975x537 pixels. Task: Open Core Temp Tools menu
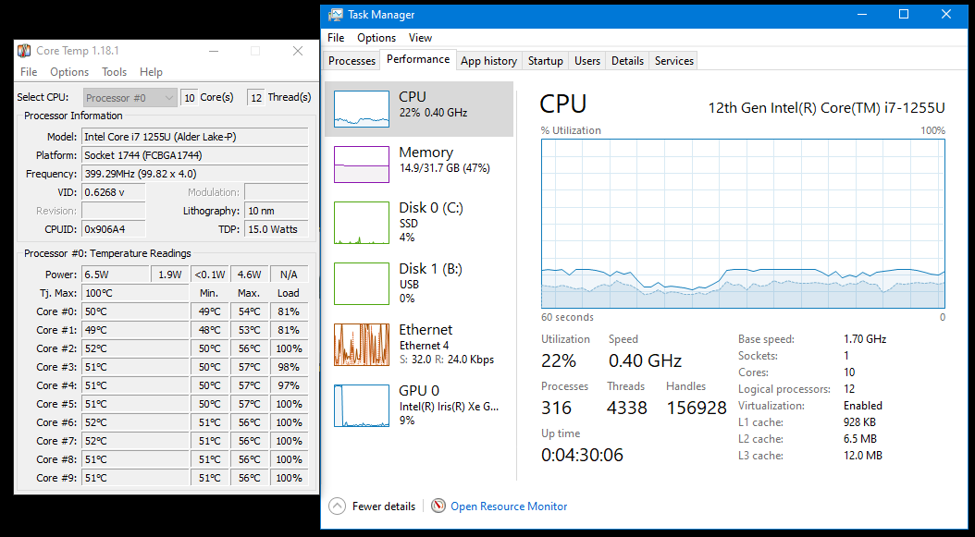(115, 72)
